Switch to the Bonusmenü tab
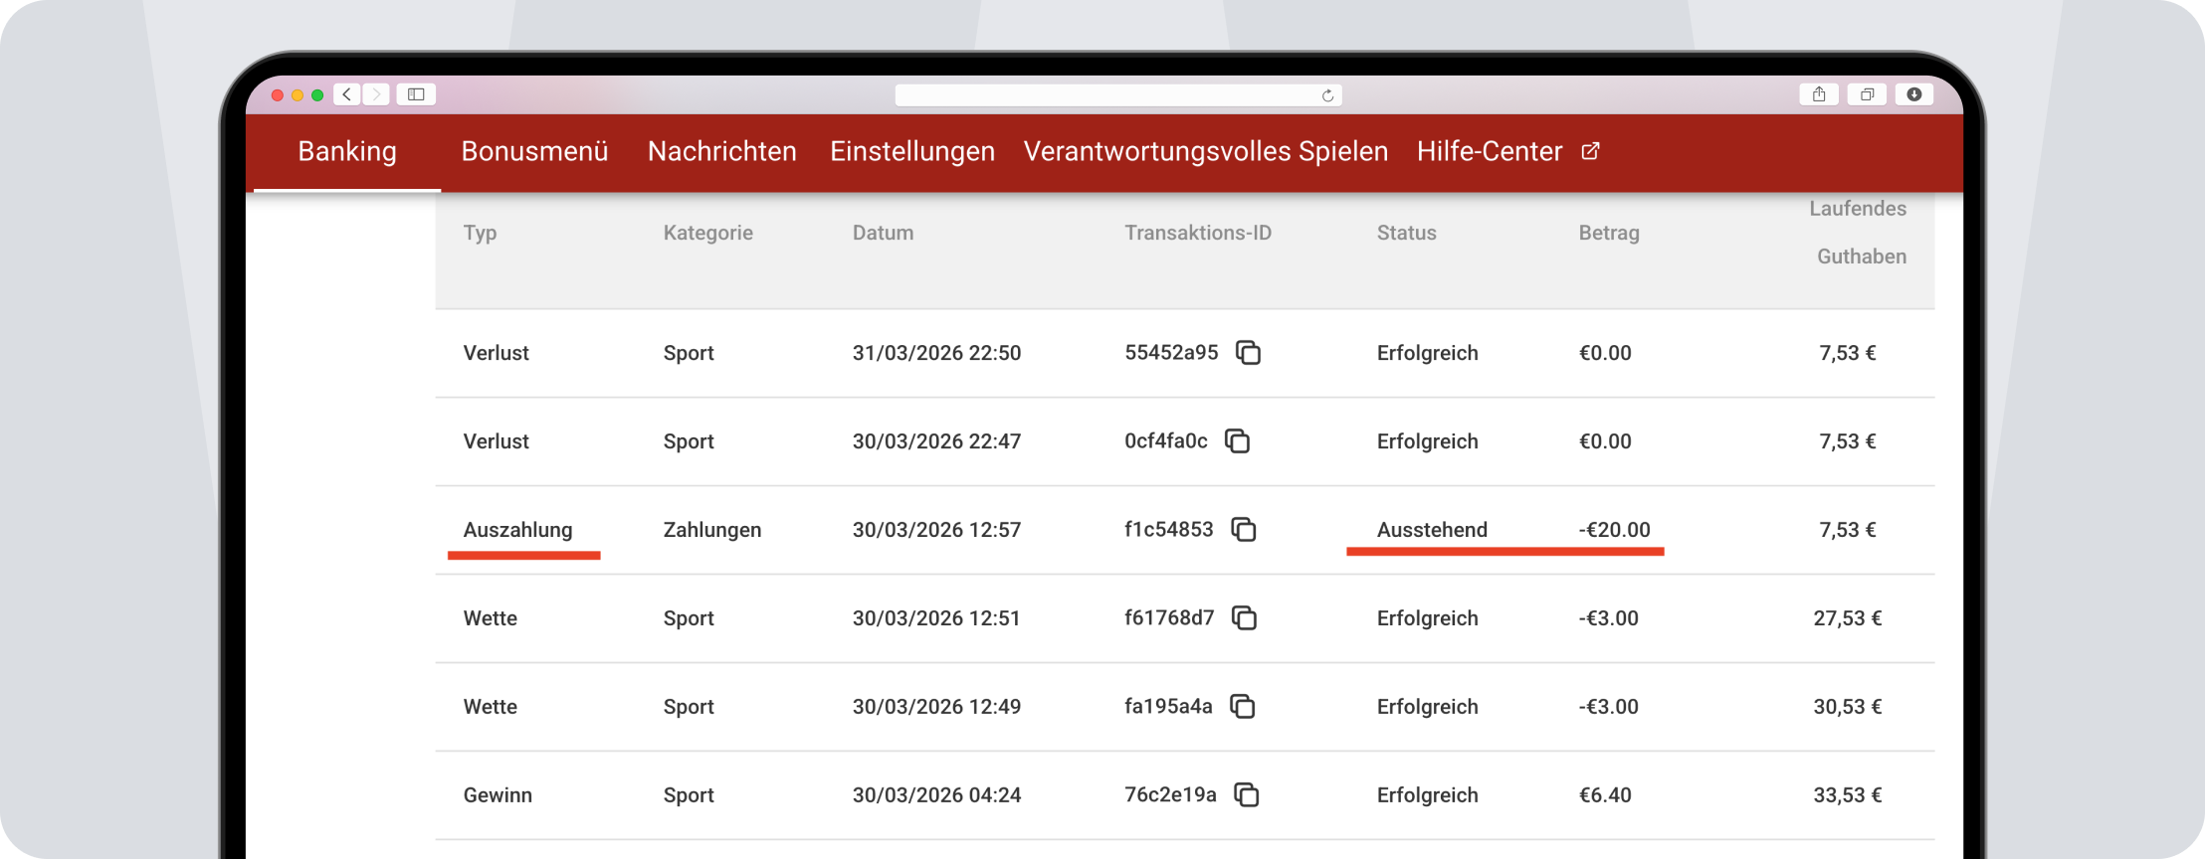 pyautogui.click(x=534, y=151)
